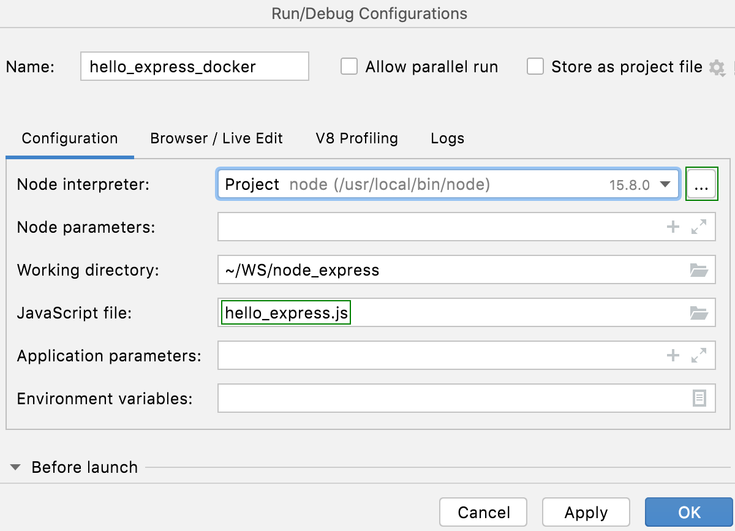This screenshot has width=735, height=531.
Task: Open the Node interpreter version dropdown
Action: tap(666, 183)
